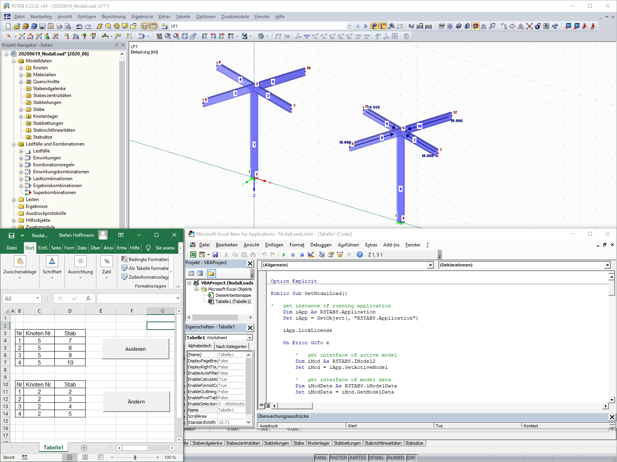Run the macro with the green play icon

coord(284,254)
